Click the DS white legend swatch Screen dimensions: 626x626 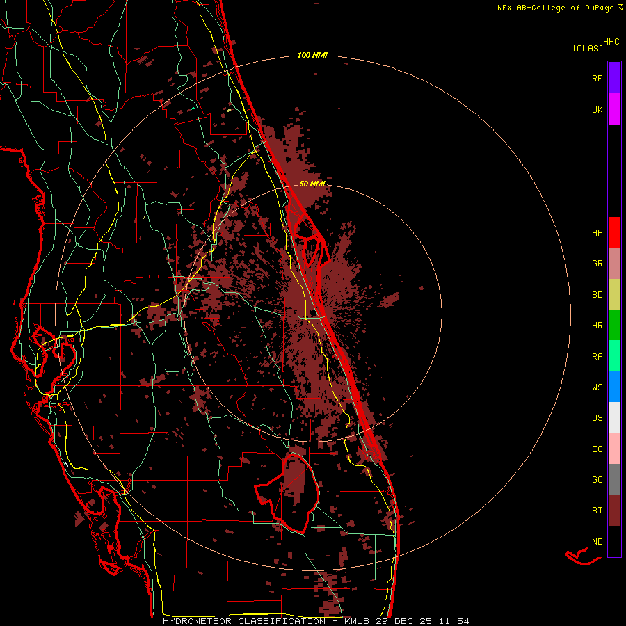pos(614,417)
